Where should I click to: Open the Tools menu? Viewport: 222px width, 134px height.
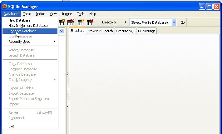[x=81, y=14]
